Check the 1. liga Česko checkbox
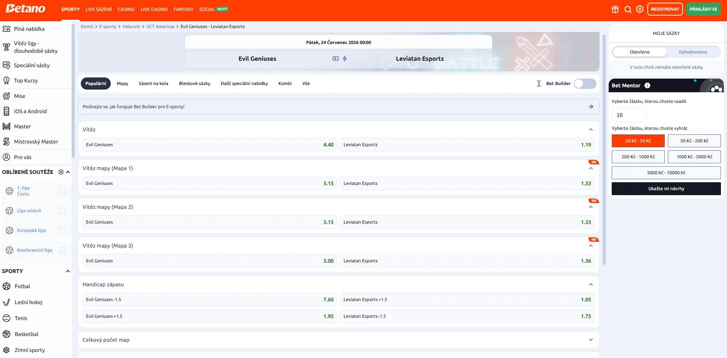 [x=63, y=191]
